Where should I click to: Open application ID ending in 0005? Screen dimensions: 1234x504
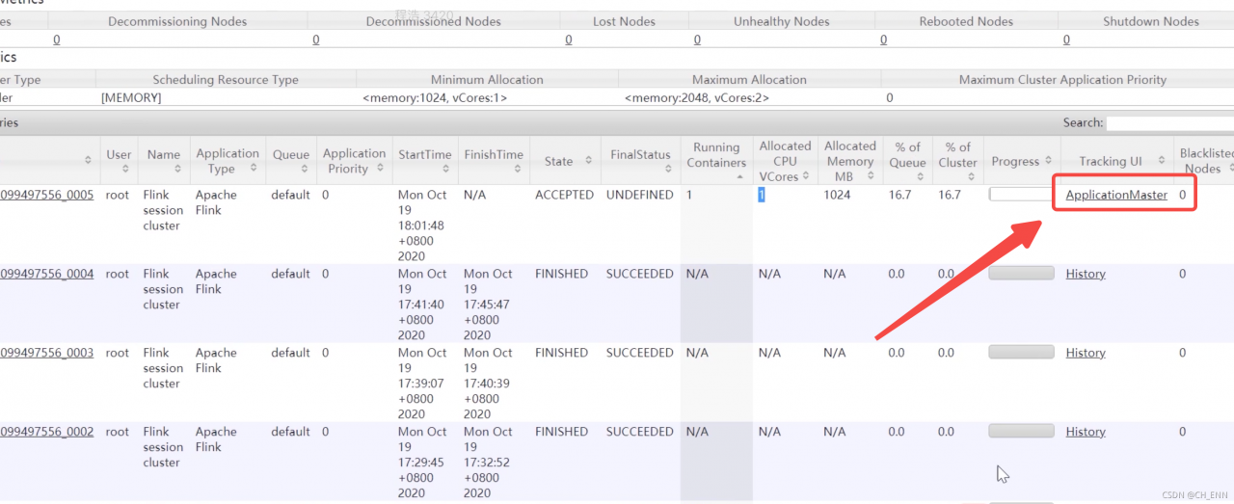tap(46, 196)
